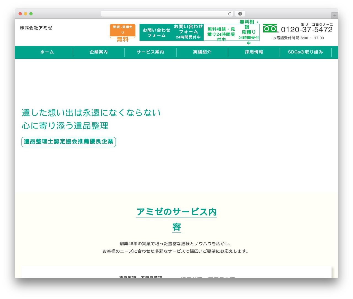Click the green fullscreen window button
The width and height of the screenshot is (353, 299).
31,14
